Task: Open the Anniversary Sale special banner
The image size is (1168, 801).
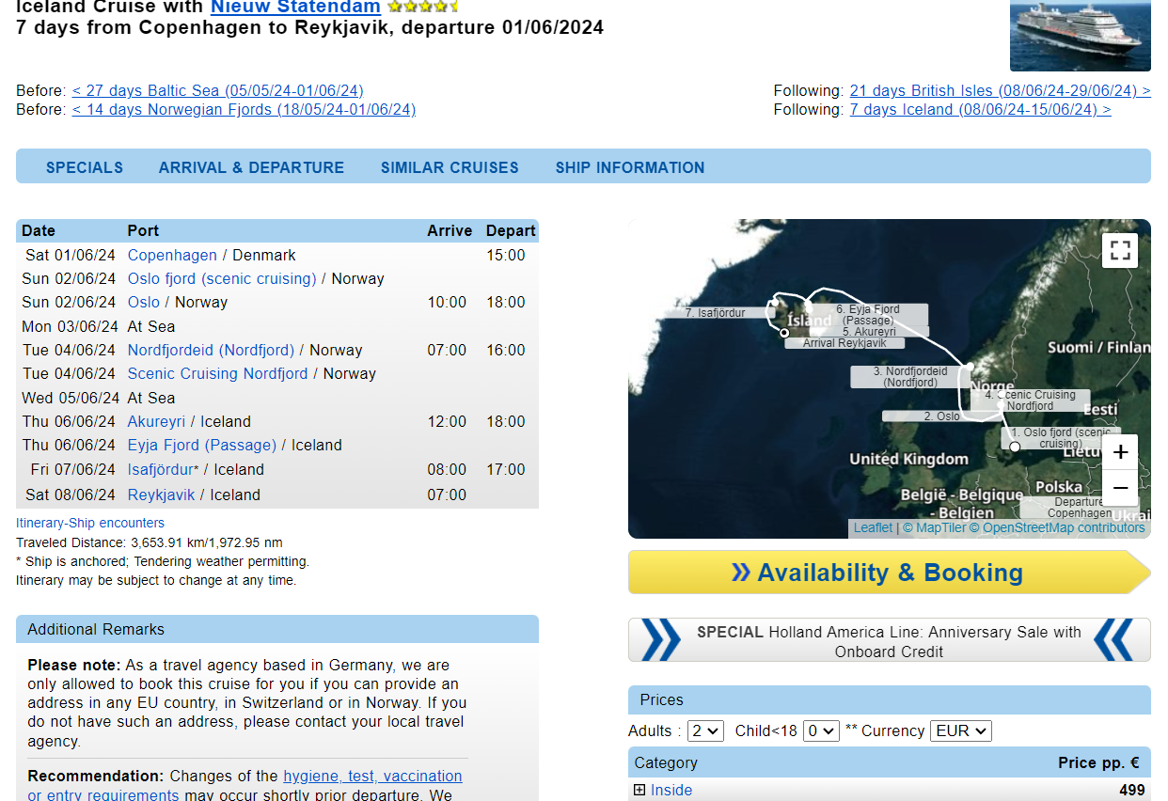Action: coord(889,641)
